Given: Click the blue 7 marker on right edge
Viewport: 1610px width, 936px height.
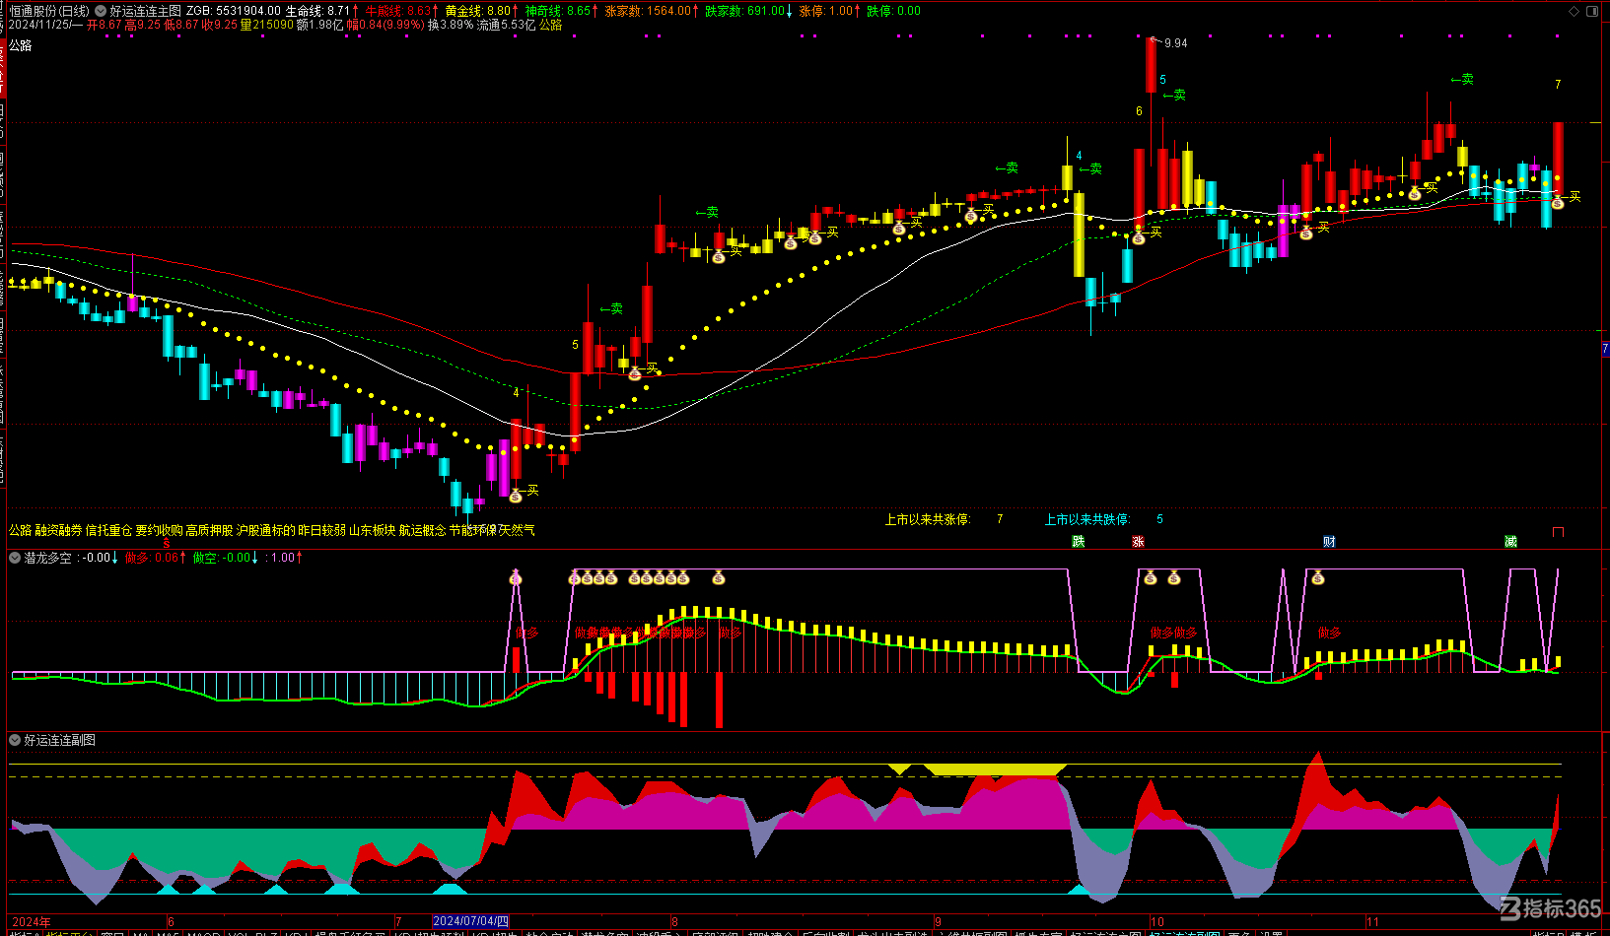Looking at the screenshot, I should pyautogui.click(x=1605, y=349).
